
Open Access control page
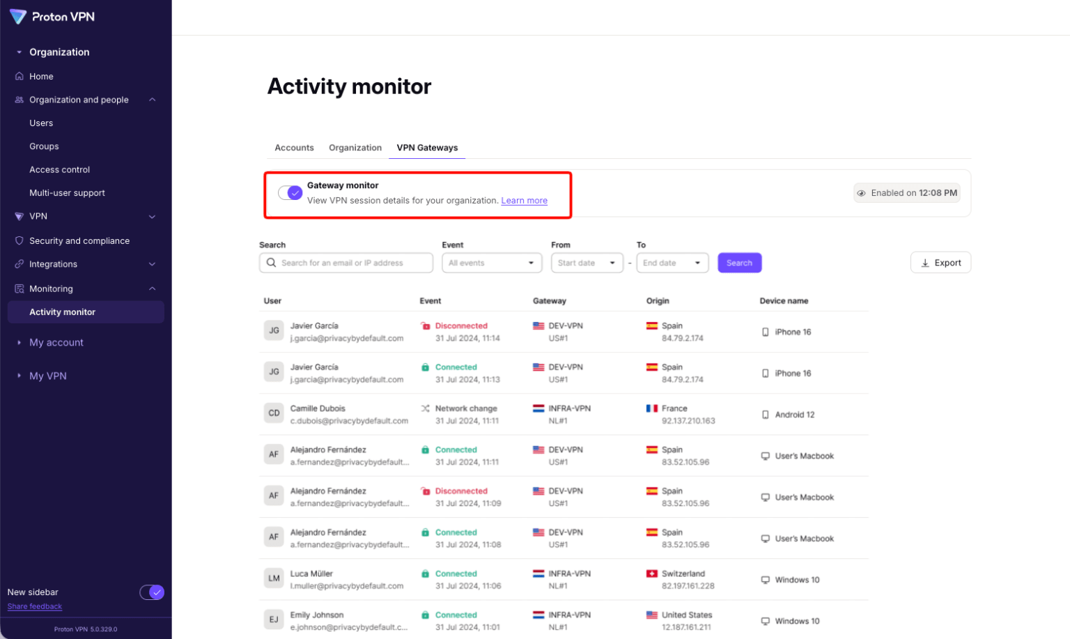(59, 170)
